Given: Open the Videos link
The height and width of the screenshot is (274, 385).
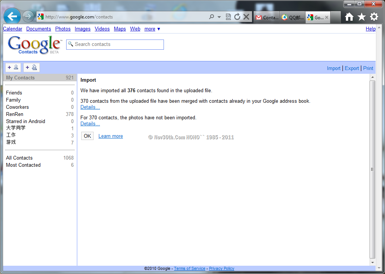Looking at the screenshot, I should (102, 29).
